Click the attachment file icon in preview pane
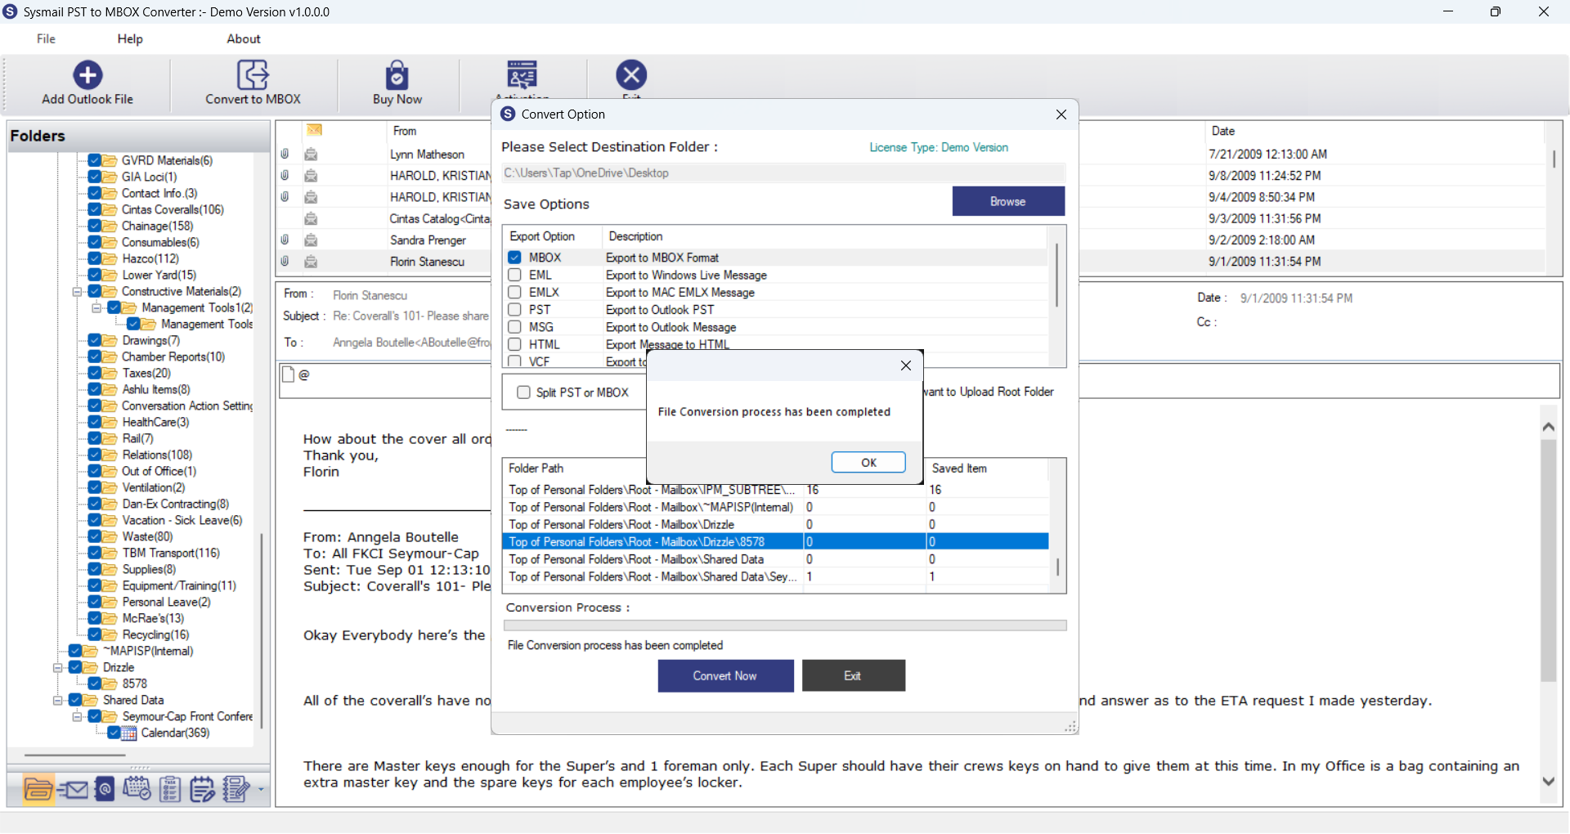The height and width of the screenshot is (834, 1570). coord(288,374)
